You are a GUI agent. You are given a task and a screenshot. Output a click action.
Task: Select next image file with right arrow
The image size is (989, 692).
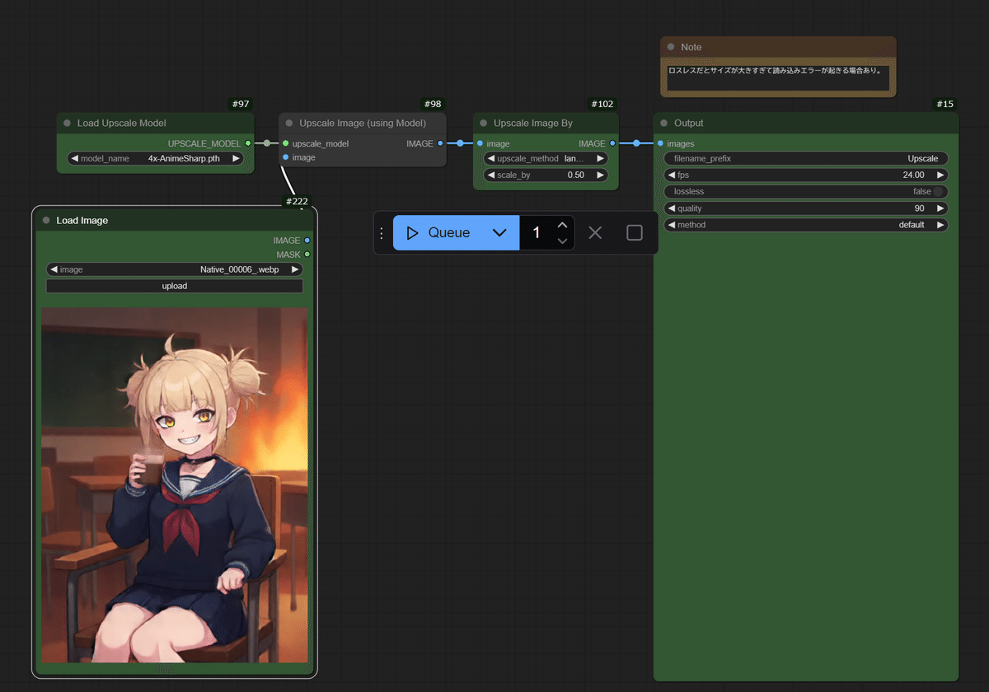coord(295,269)
